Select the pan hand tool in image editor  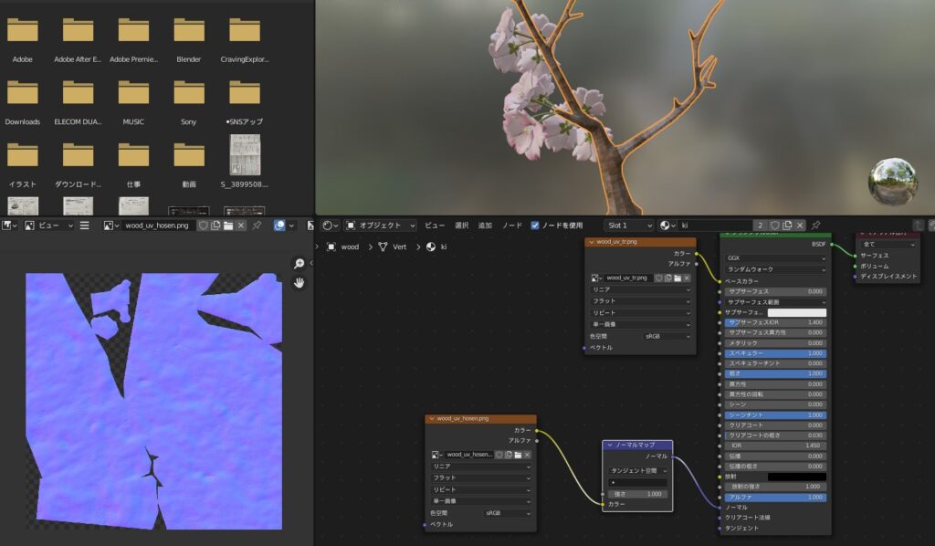pyautogui.click(x=299, y=283)
